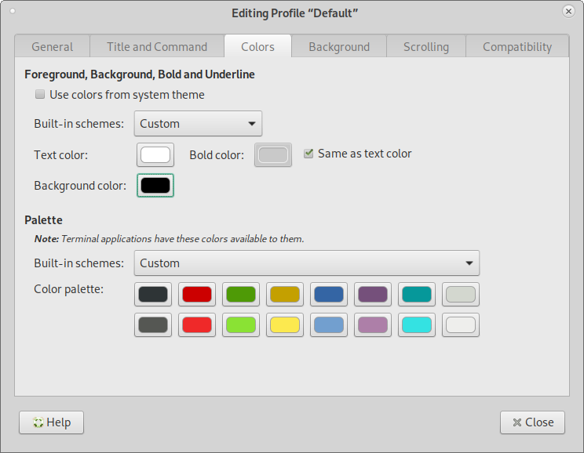Open the Scrolling tab
This screenshot has height=453, width=584.
pos(426,46)
